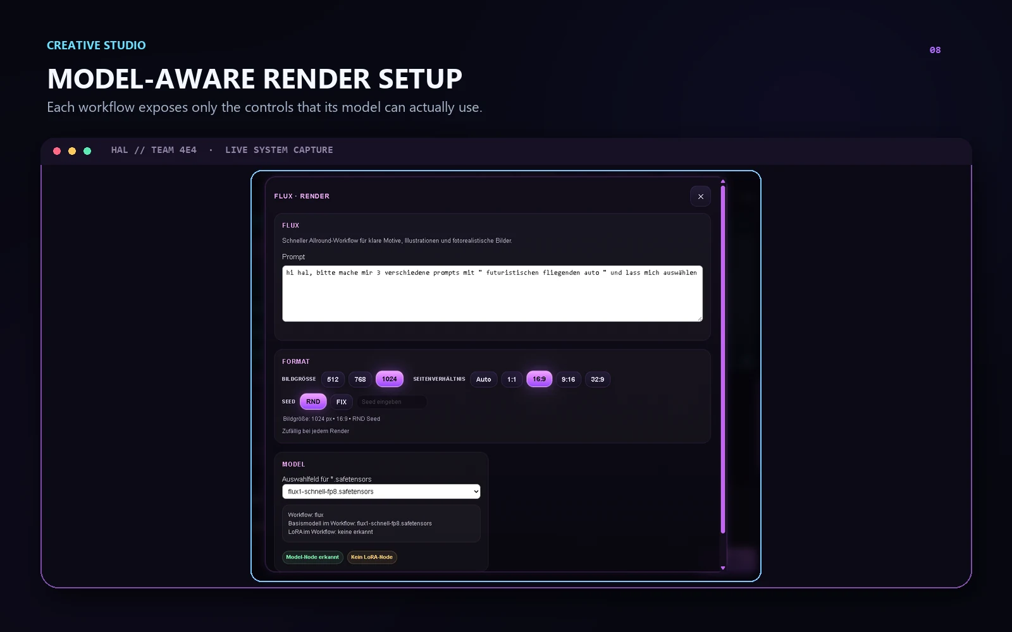Click the purple vertical scrollbar thumb
This screenshot has width=1012, height=632.
pos(723,359)
